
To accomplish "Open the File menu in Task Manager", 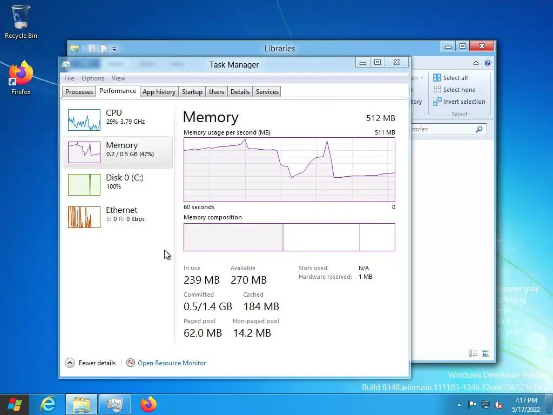I will click(69, 78).
